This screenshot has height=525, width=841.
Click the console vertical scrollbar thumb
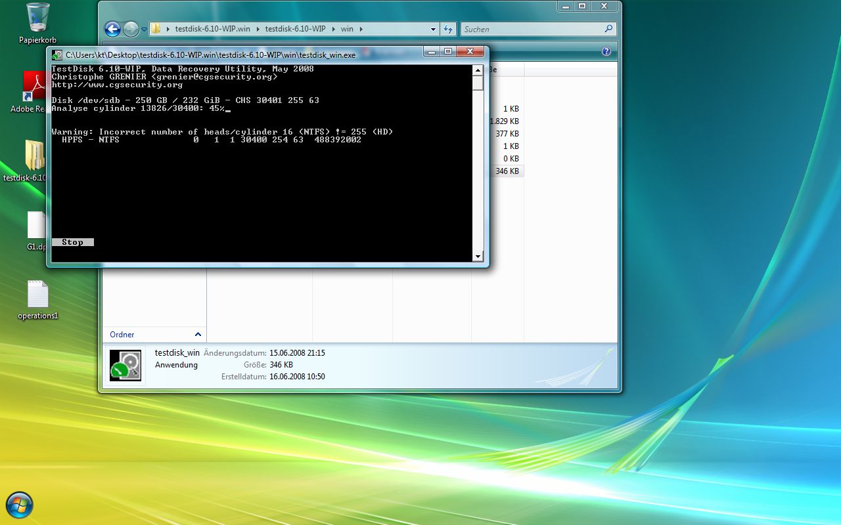coord(478,83)
